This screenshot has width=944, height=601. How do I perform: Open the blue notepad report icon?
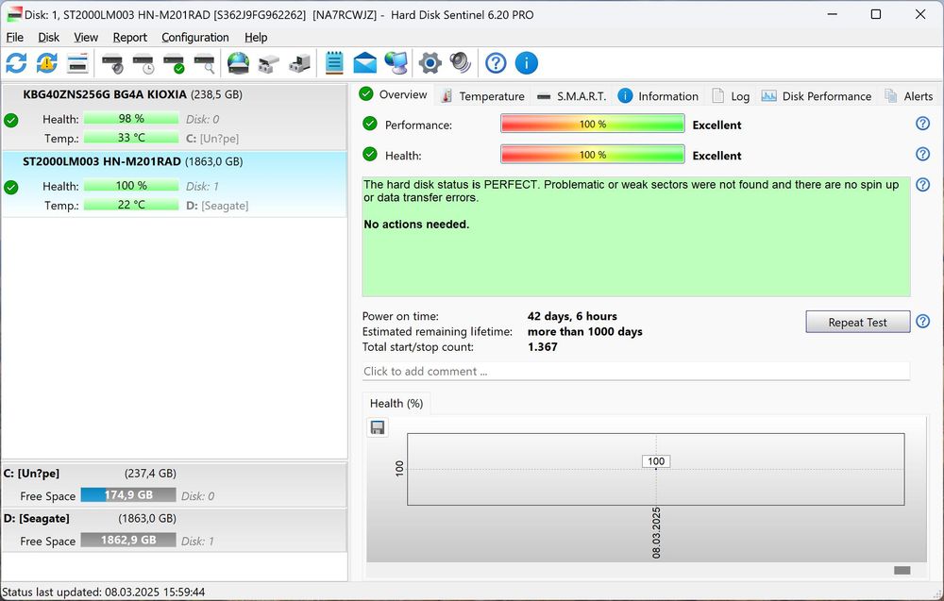click(334, 63)
